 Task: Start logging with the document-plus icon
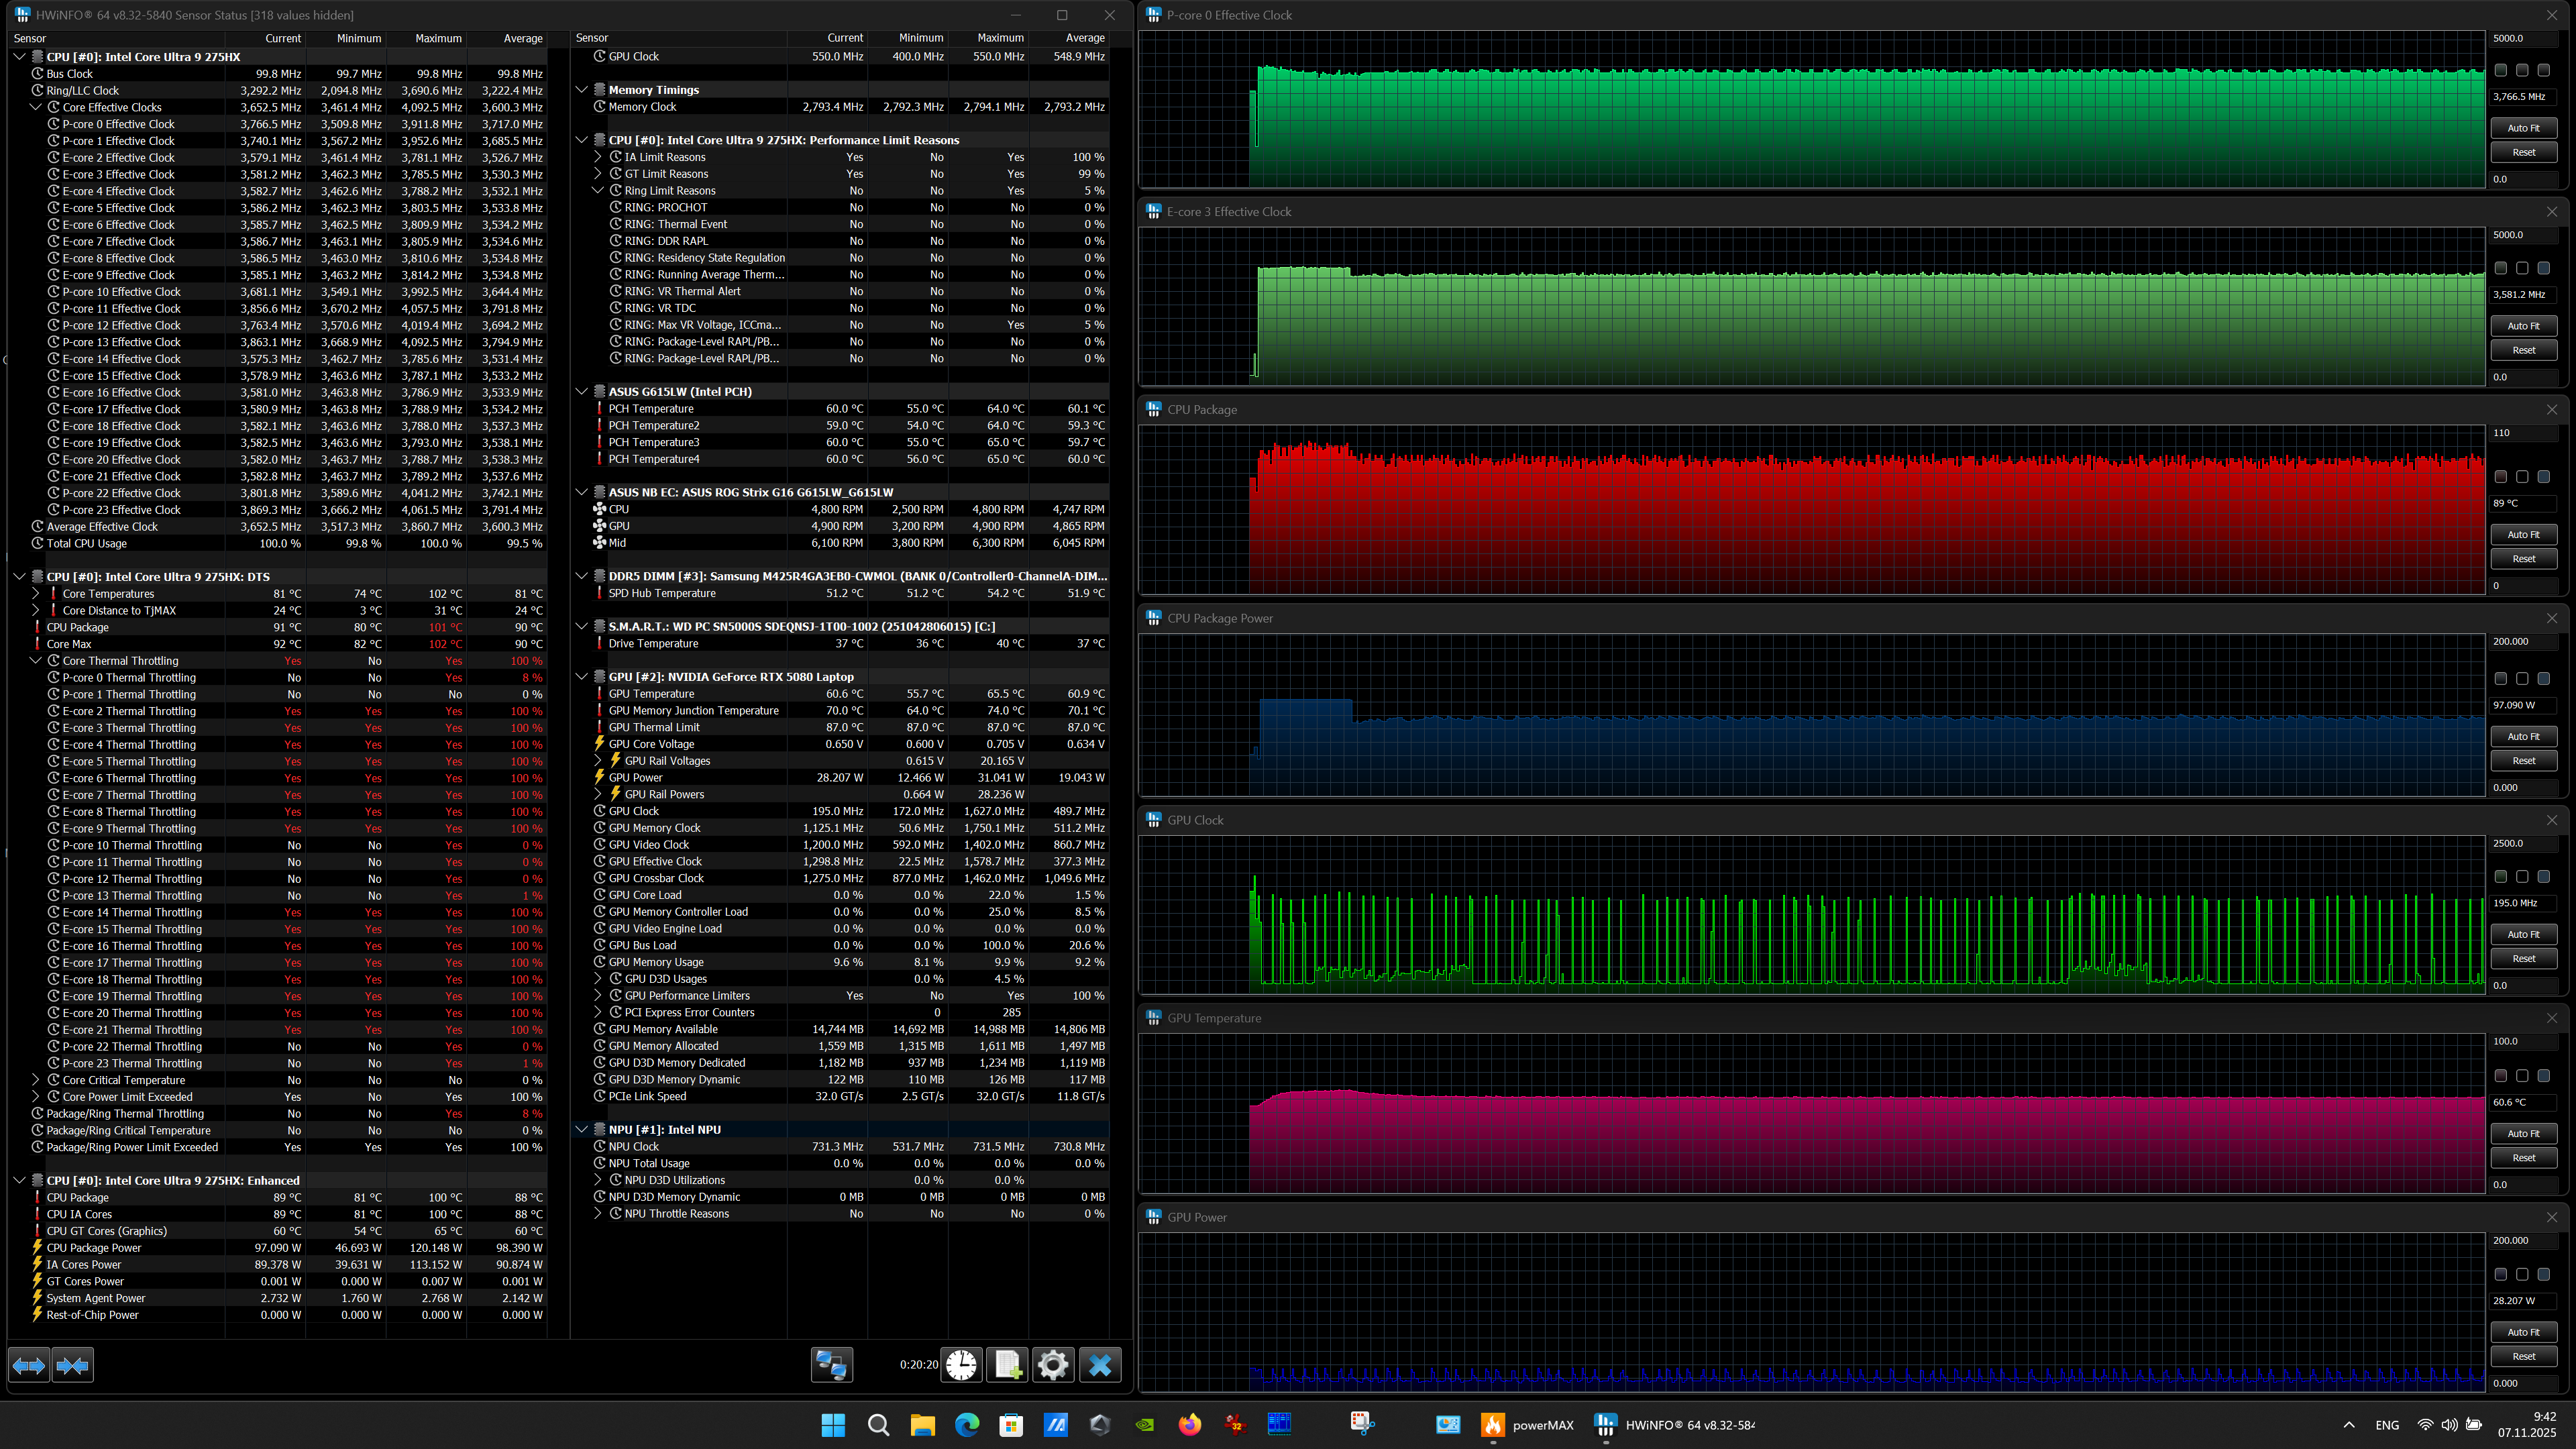(x=1007, y=1365)
